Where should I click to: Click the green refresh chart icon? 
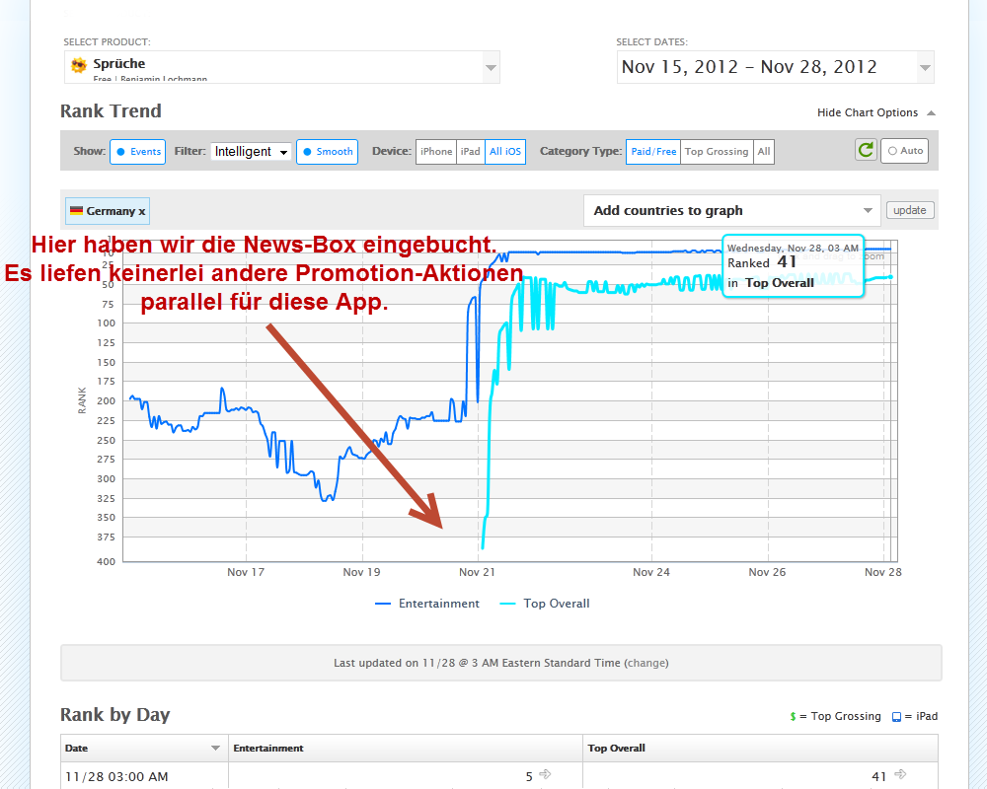866,151
